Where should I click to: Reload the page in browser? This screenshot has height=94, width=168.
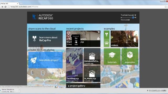[x=6, y=7]
